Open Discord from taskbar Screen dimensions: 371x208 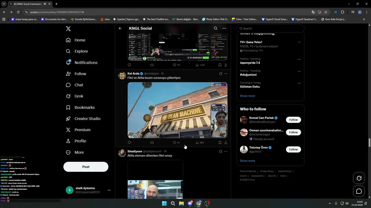click(190, 203)
